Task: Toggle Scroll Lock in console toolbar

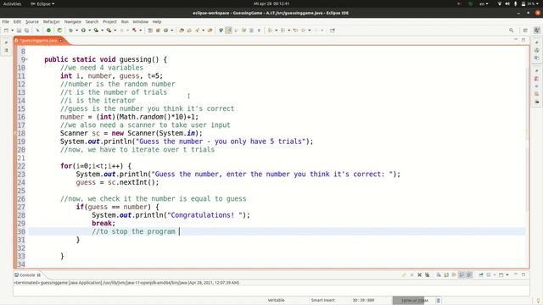Action: click(446, 274)
